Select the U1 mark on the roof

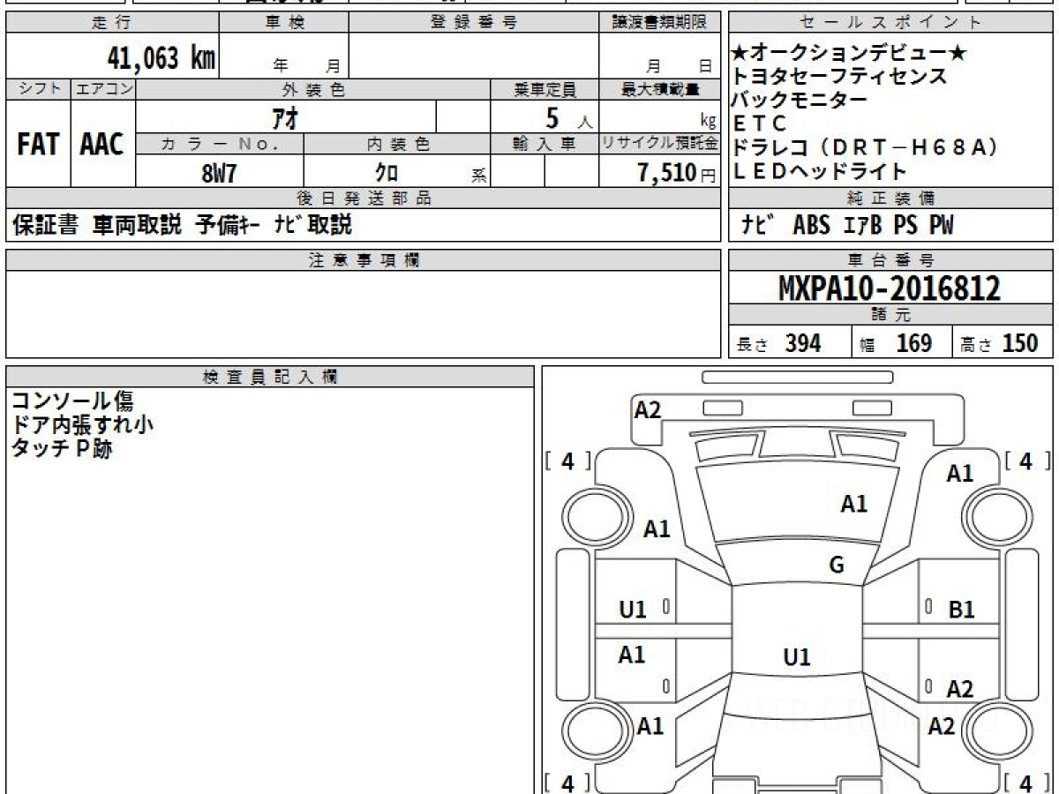click(797, 657)
